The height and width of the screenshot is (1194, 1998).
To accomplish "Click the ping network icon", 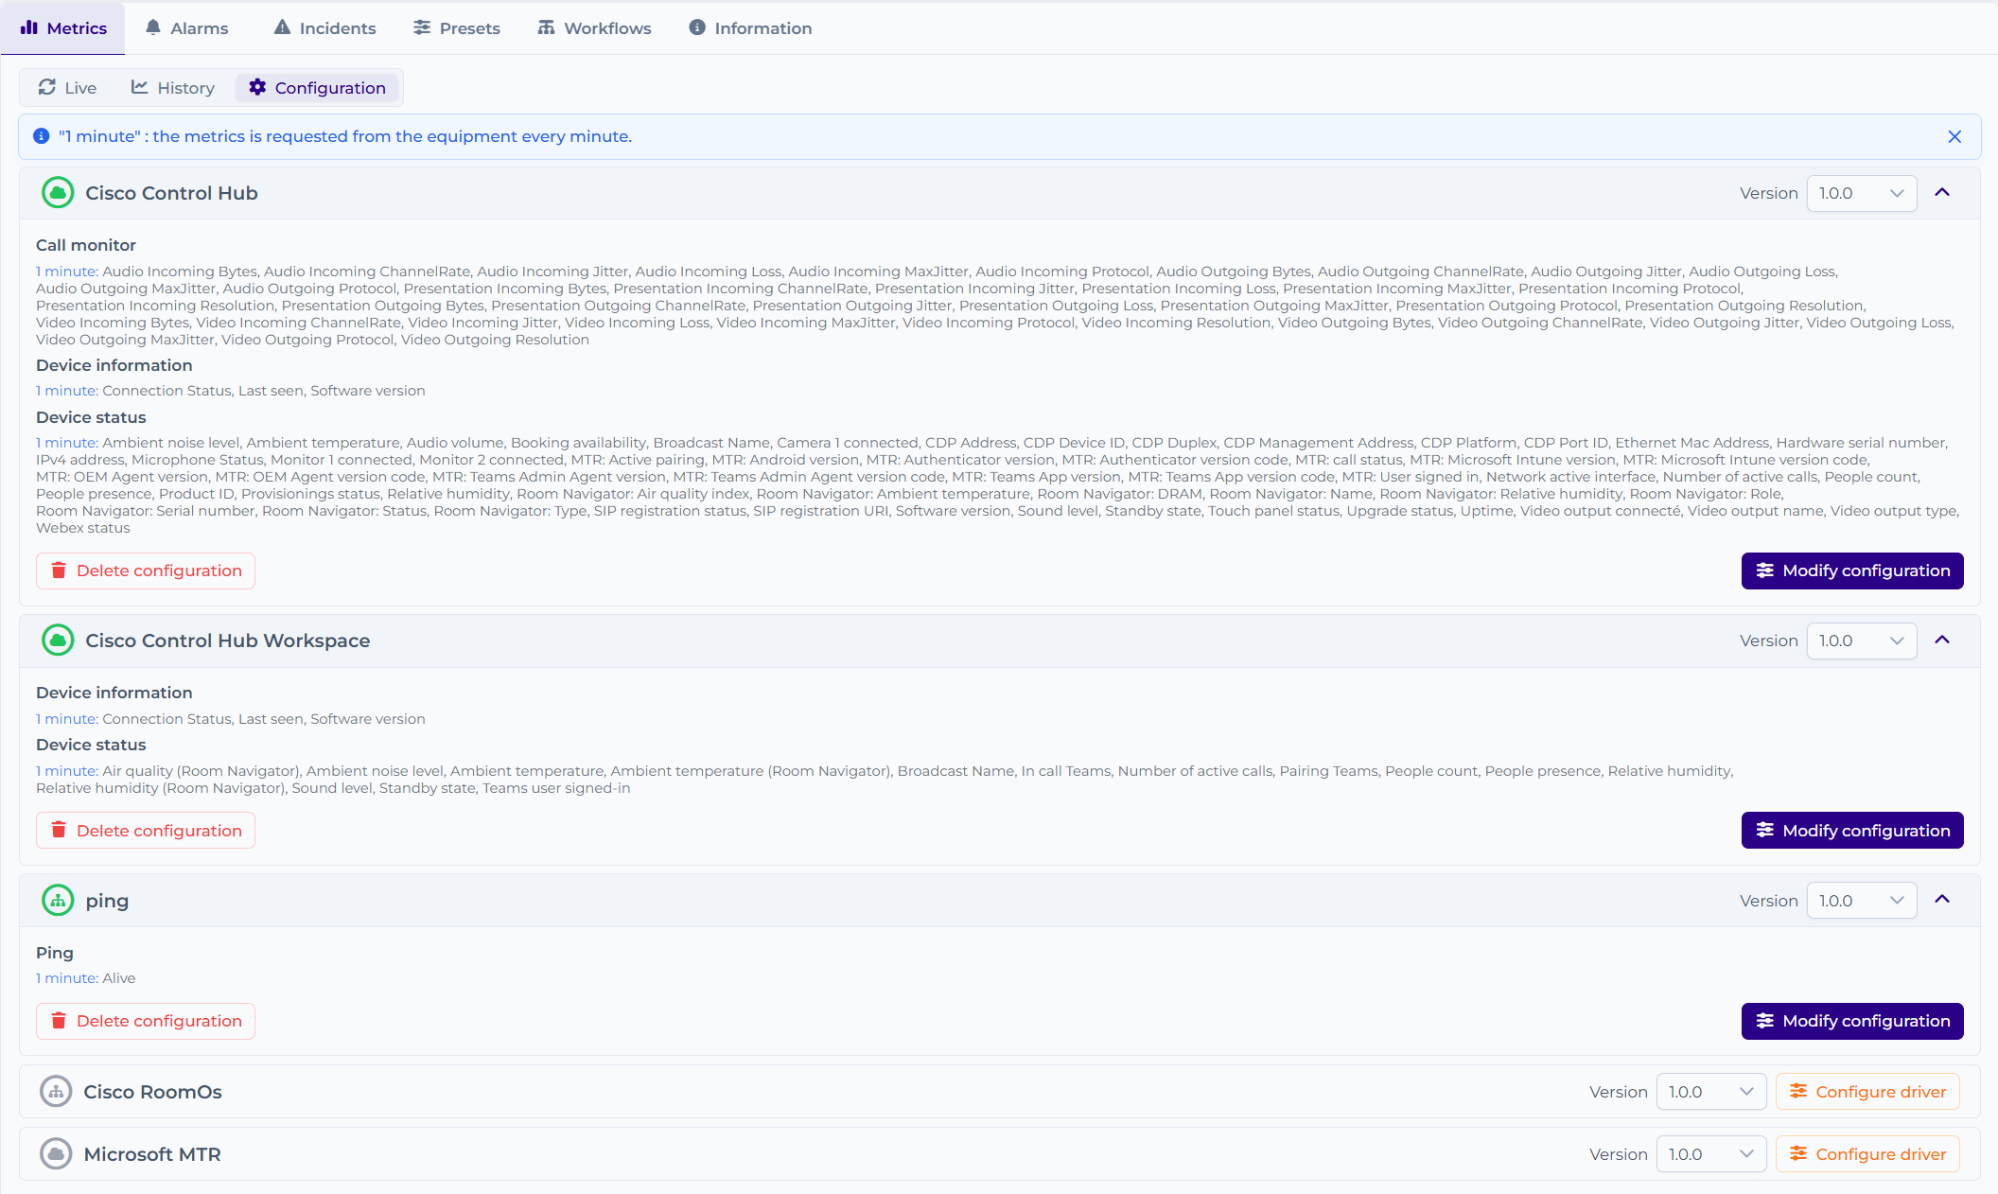I will tap(58, 901).
